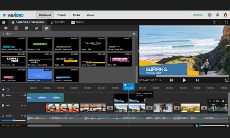Open the hamburger menu beside California Dreaming
This screenshot has height=138, width=230.
point(4,22)
